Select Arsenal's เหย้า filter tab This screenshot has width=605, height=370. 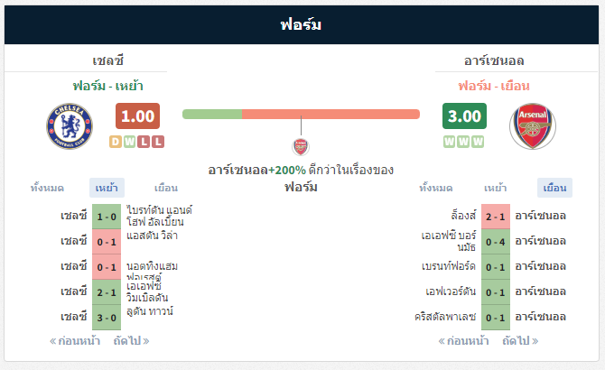pyautogui.click(x=496, y=188)
